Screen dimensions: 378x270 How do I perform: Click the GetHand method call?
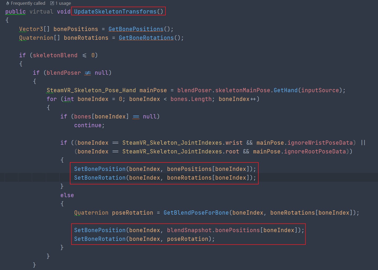click(x=286, y=90)
